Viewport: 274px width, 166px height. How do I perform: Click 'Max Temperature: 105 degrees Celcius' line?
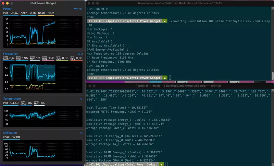[x=117, y=54]
